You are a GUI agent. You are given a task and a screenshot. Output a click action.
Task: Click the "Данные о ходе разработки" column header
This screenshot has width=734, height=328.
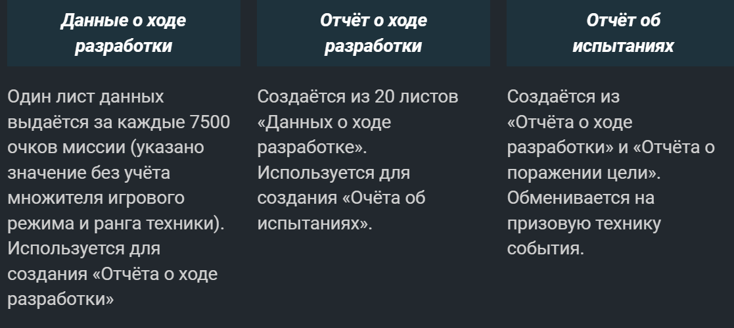[x=124, y=33]
